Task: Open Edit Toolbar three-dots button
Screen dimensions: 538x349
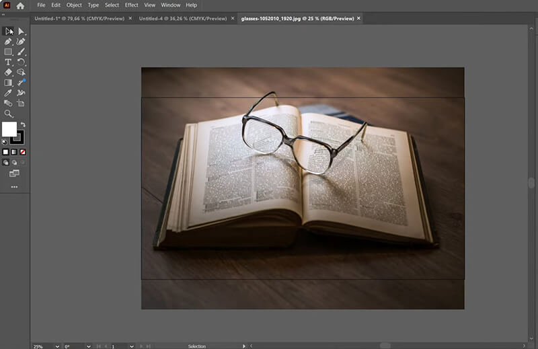Action: [x=14, y=187]
